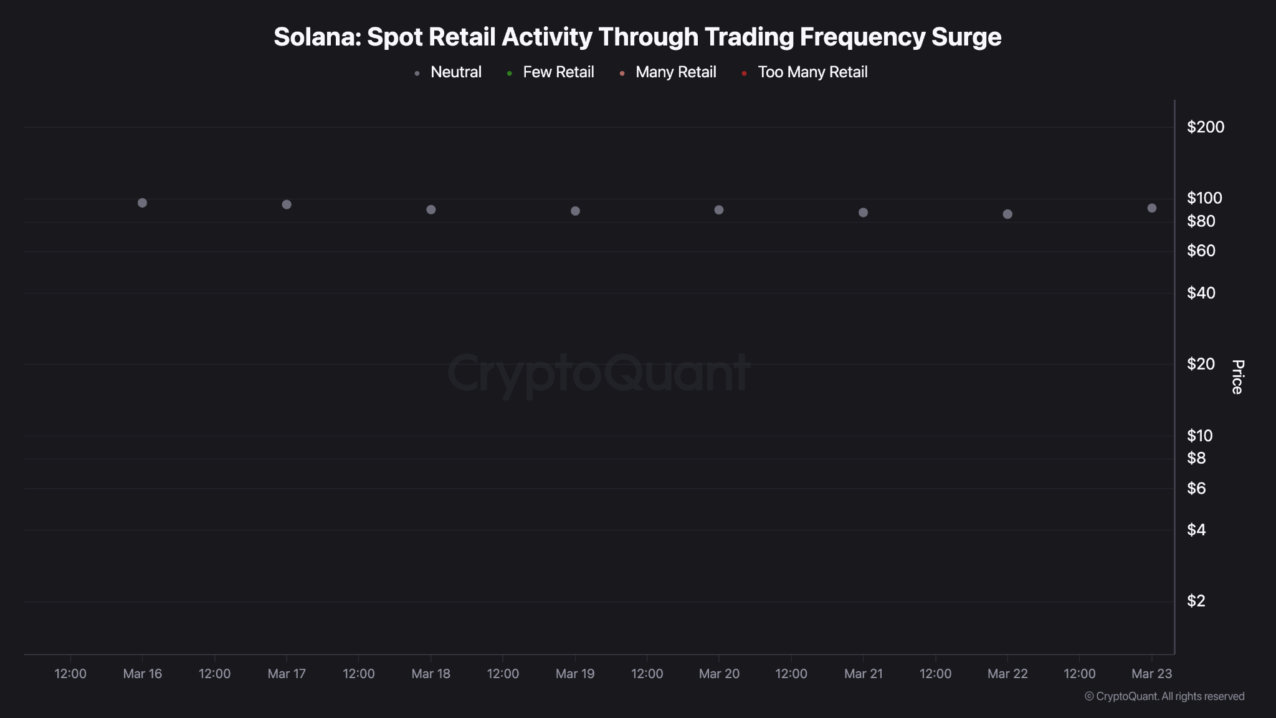The height and width of the screenshot is (718, 1276).
Task: Toggle the Neutral legend series
Action: point(448,72)
